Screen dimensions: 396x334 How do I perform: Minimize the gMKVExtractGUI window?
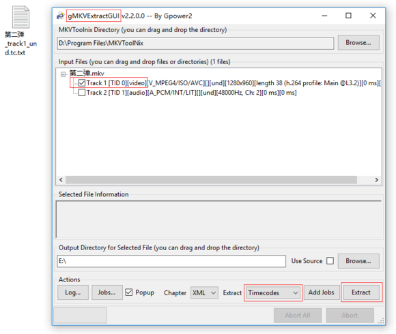324,16
